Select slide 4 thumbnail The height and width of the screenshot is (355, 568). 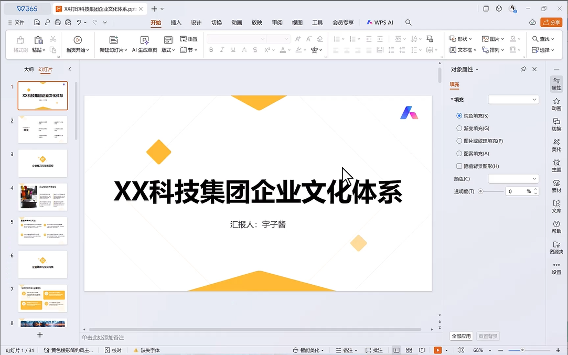coord(43,197)
